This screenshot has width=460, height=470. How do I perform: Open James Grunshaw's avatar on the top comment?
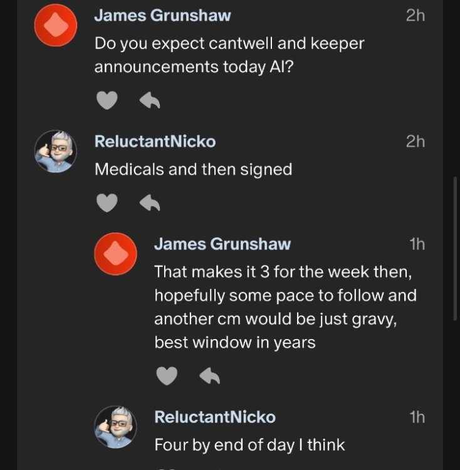[x=56, y=24]
